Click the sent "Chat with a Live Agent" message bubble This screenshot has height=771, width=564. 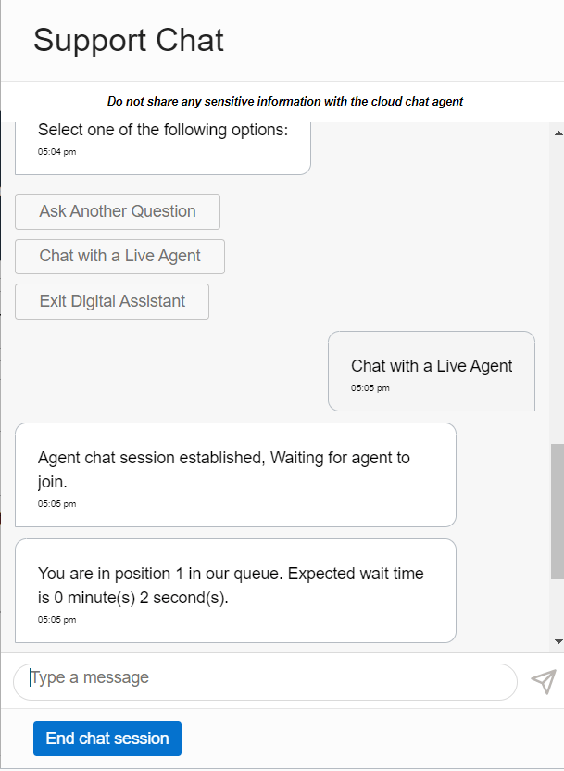pyautogui.click(x=432, y=371)
